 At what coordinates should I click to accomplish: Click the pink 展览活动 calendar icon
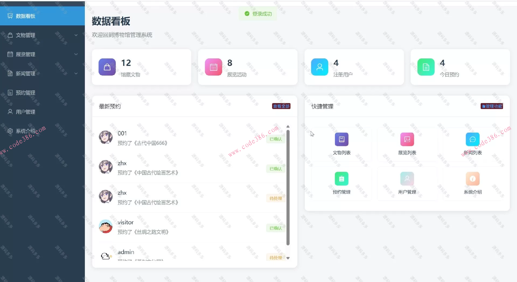pyautogui.click(x=214, y=67)
